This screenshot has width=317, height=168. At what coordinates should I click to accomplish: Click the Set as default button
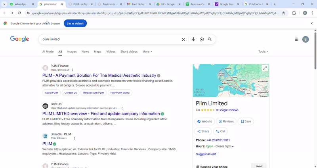75,23
